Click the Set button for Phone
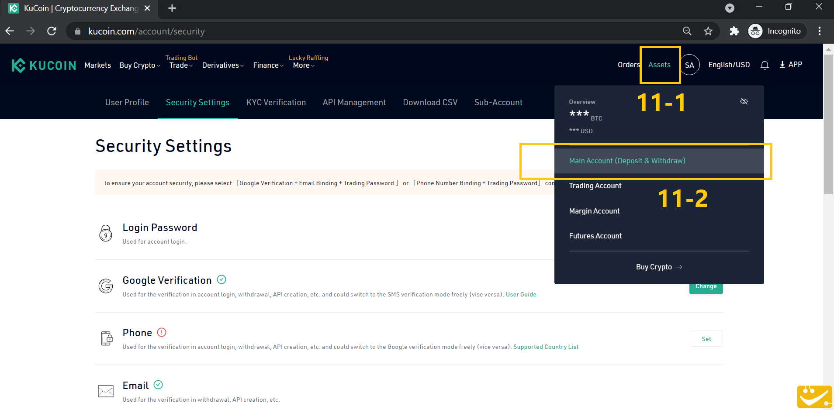Image resolution: width=834 pixels, height=410 pixels. point(706,339)
